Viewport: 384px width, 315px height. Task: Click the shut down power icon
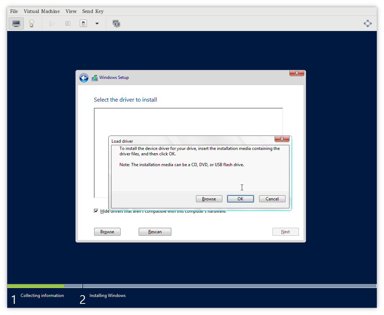click(x=83, y=23)
